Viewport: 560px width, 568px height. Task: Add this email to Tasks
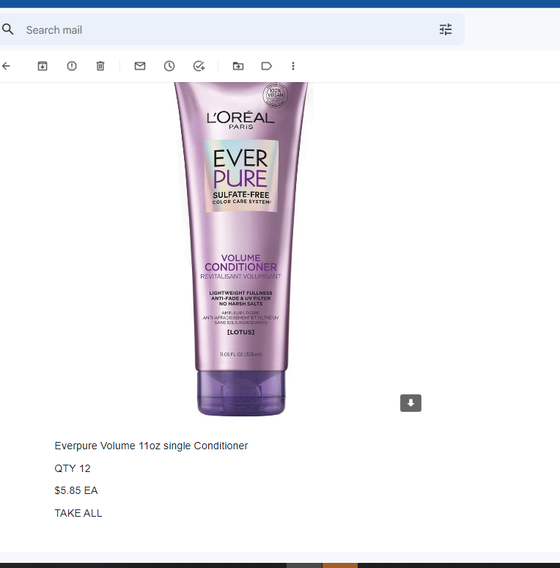pyautogui.click(x=199, y=66)
